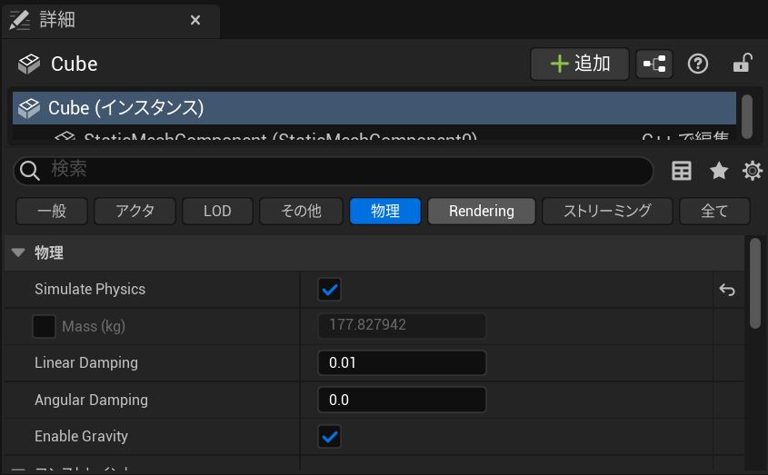The height and width of the screenshot is (475, 768).
Task: Click the Blueprint/Add Script hierarchy icon
Action: tap(654, 64)
